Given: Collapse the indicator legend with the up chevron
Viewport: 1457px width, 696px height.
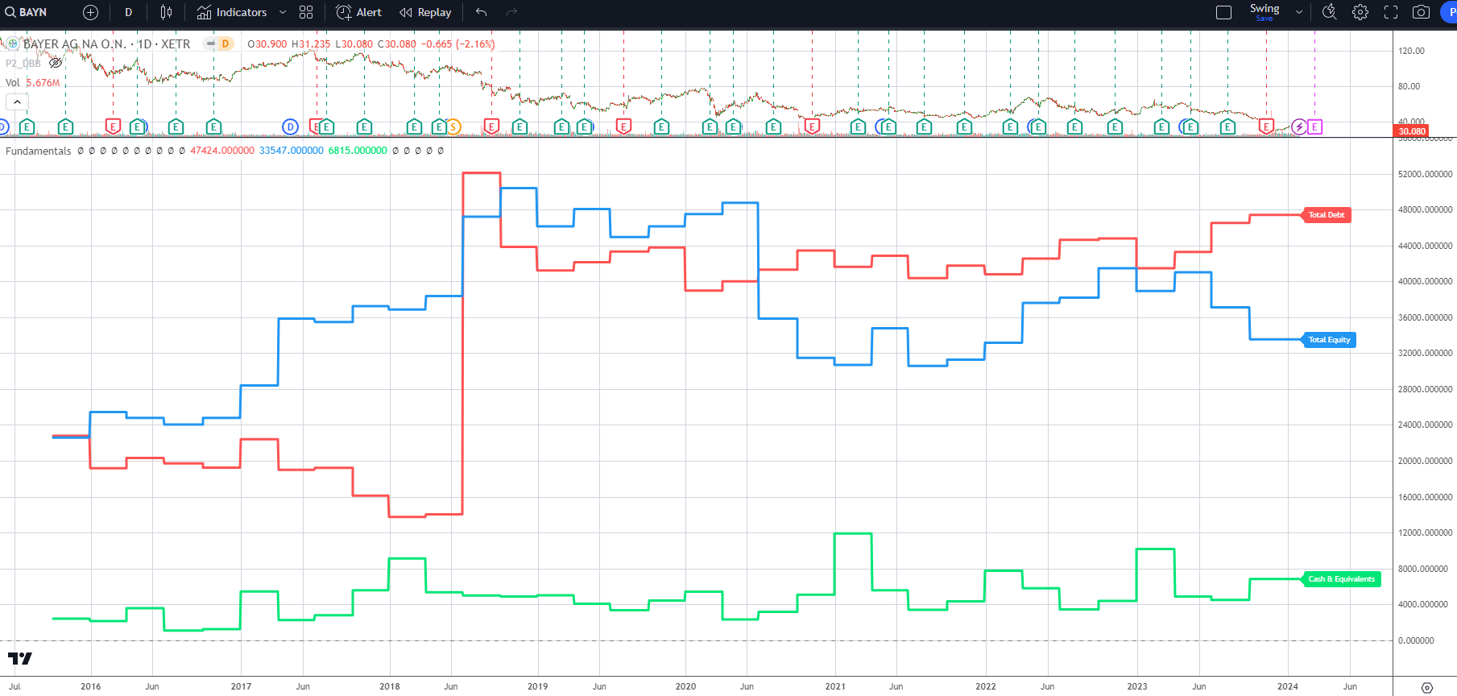Looking at the screenshot, I should pyautogui.click(x=17, y=102).
